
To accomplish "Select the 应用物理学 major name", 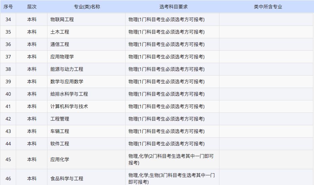I will point(62,57).
